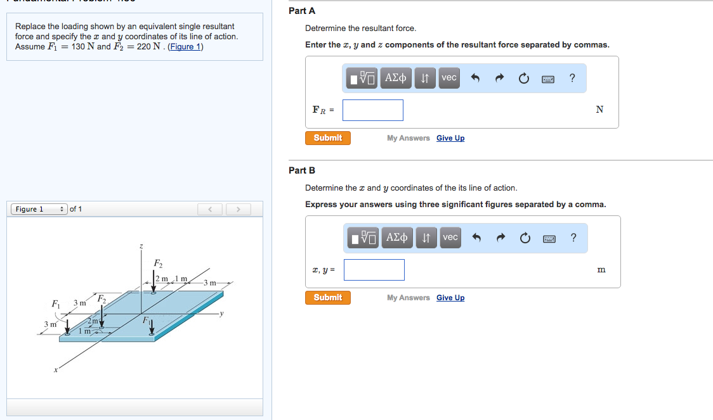This screenshot has width=713, height=420.
Task: Click the vec button in Part A toolbar
Action: tap(449, 78)
